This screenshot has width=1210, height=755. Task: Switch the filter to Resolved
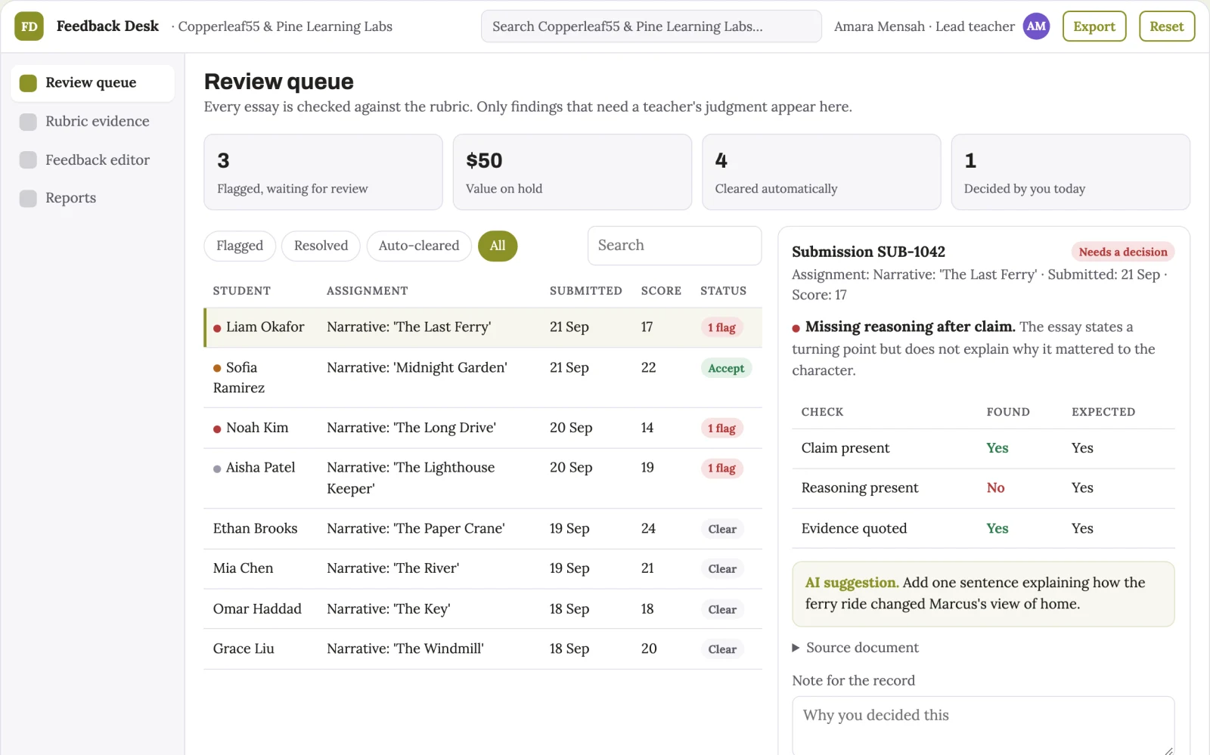(x=321, y=246)
